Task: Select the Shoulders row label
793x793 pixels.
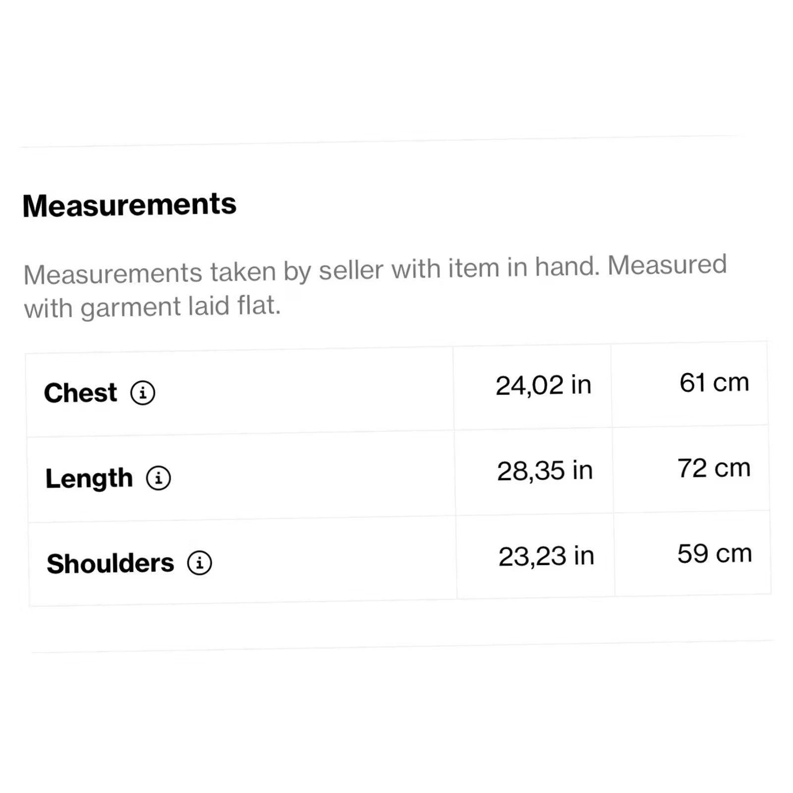Action: tap(111, 564)
